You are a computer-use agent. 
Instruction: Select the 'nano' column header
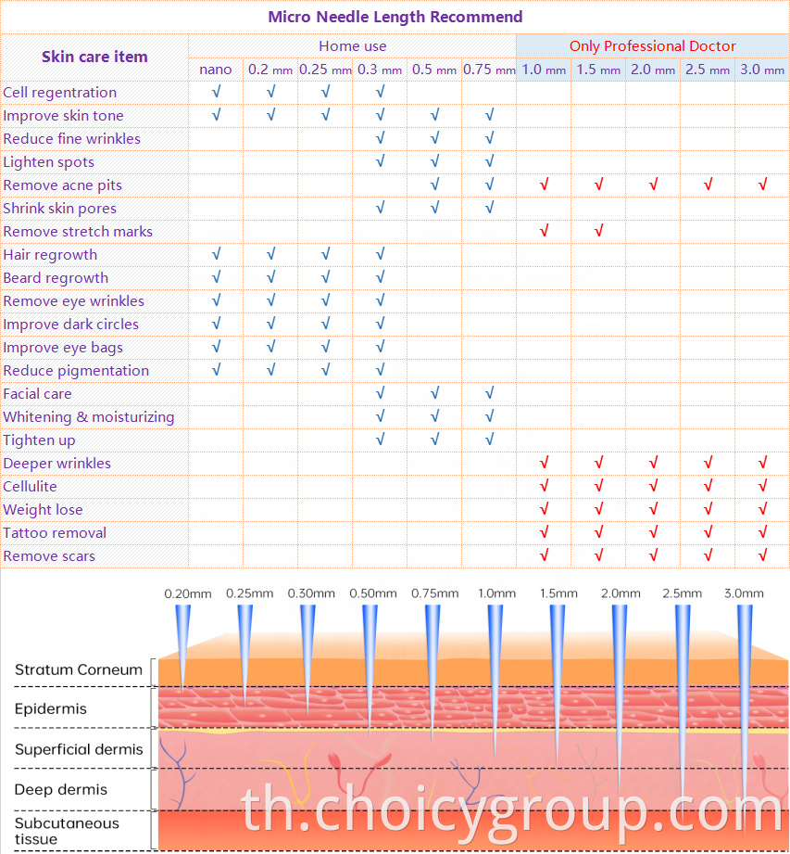click(x=216, y=70)
